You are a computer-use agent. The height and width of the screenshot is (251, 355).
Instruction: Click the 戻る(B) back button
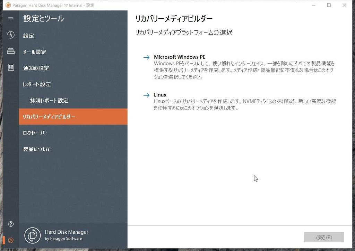click(x=324, y=237)
